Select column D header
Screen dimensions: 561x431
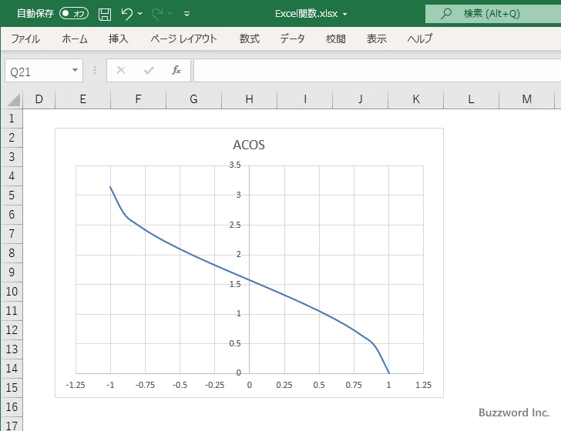[39, 99]
